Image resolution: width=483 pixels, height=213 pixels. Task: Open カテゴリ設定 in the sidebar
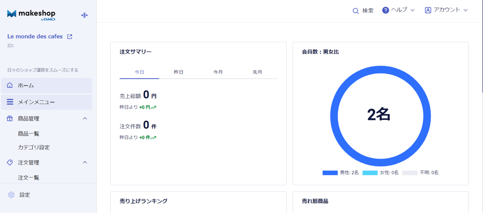coord(34,147)
